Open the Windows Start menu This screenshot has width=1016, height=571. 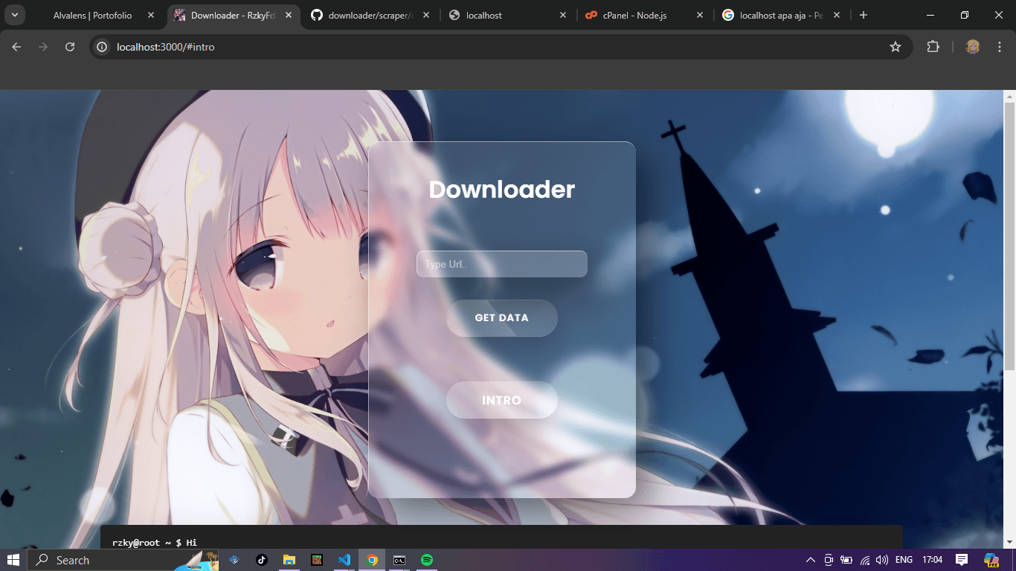[13, 560]
